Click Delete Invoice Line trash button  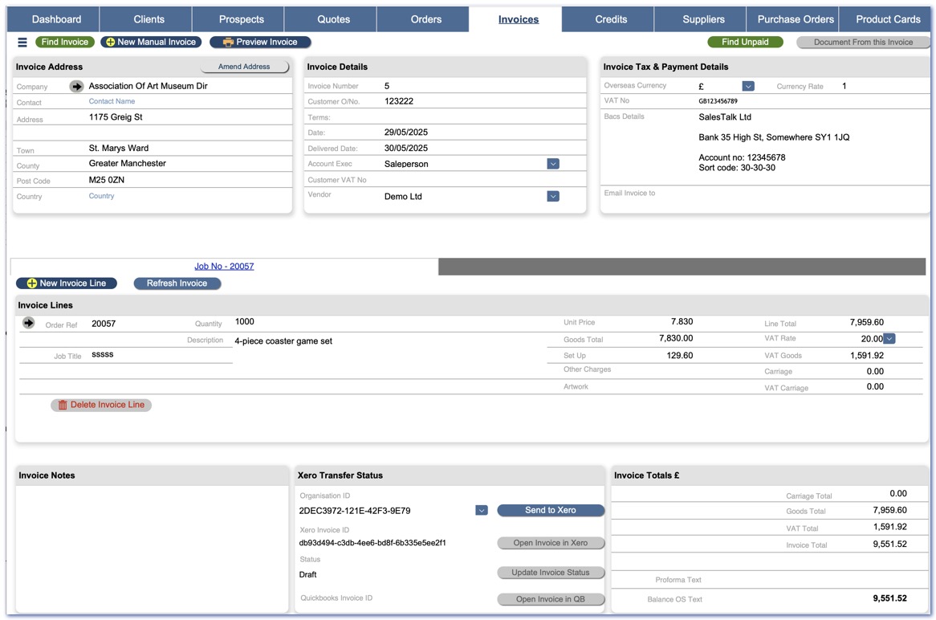pyautogui.click(x=101, y=405)
